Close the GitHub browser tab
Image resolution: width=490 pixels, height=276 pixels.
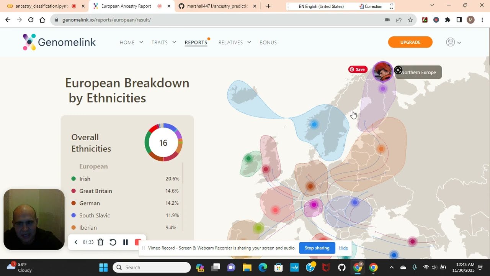(x=255, y=6)
